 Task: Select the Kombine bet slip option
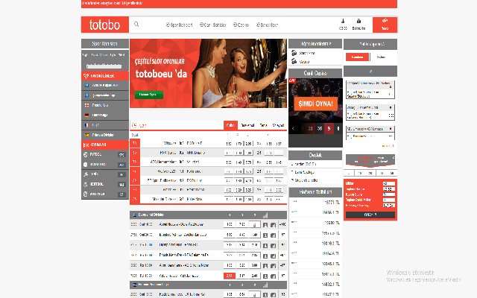[x=358, y=57]
